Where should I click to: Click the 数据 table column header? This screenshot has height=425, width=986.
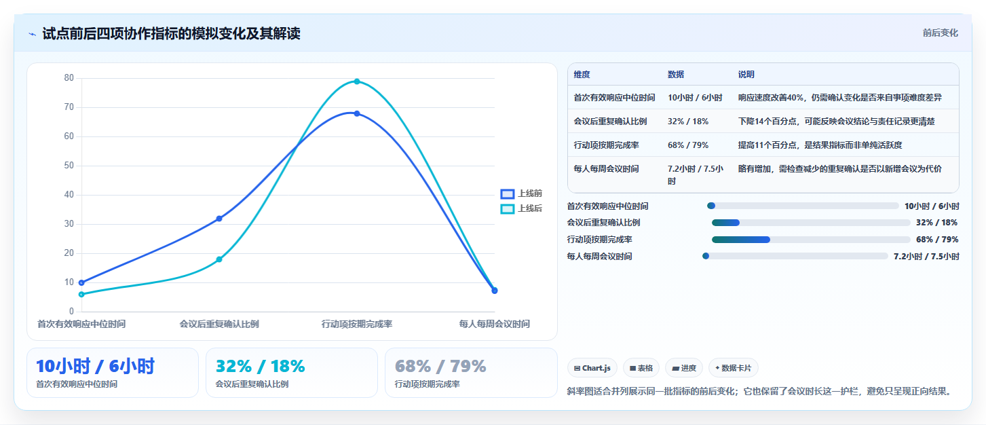point(676,75)
